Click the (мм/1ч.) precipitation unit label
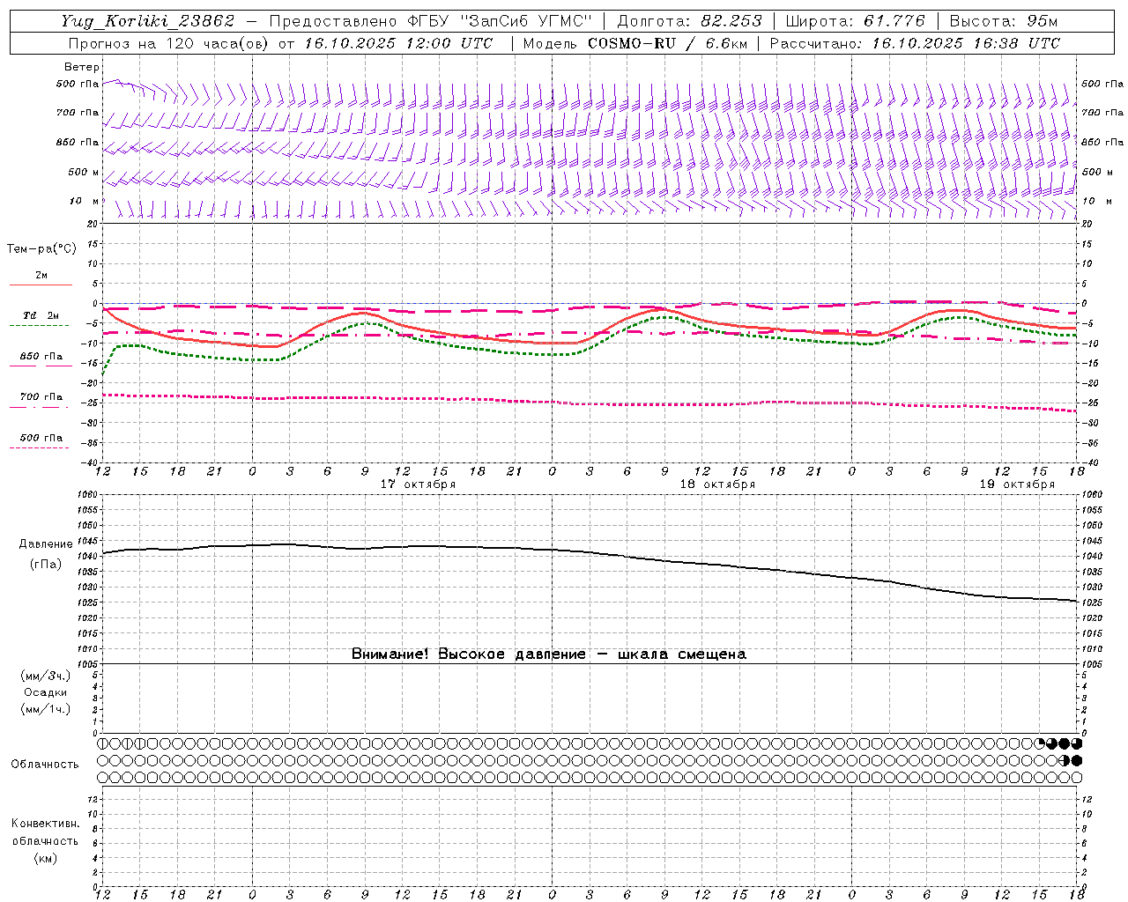This screenshot has width=1128, height=902. click(x=46, y=709)
